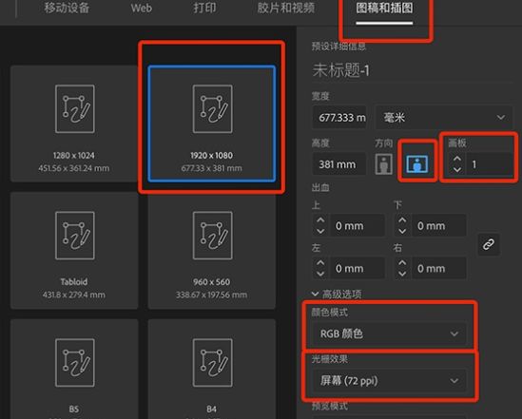Increase the left bleed 左 value
The width and height of the screenshot is (522, 419).
point(320,263)
